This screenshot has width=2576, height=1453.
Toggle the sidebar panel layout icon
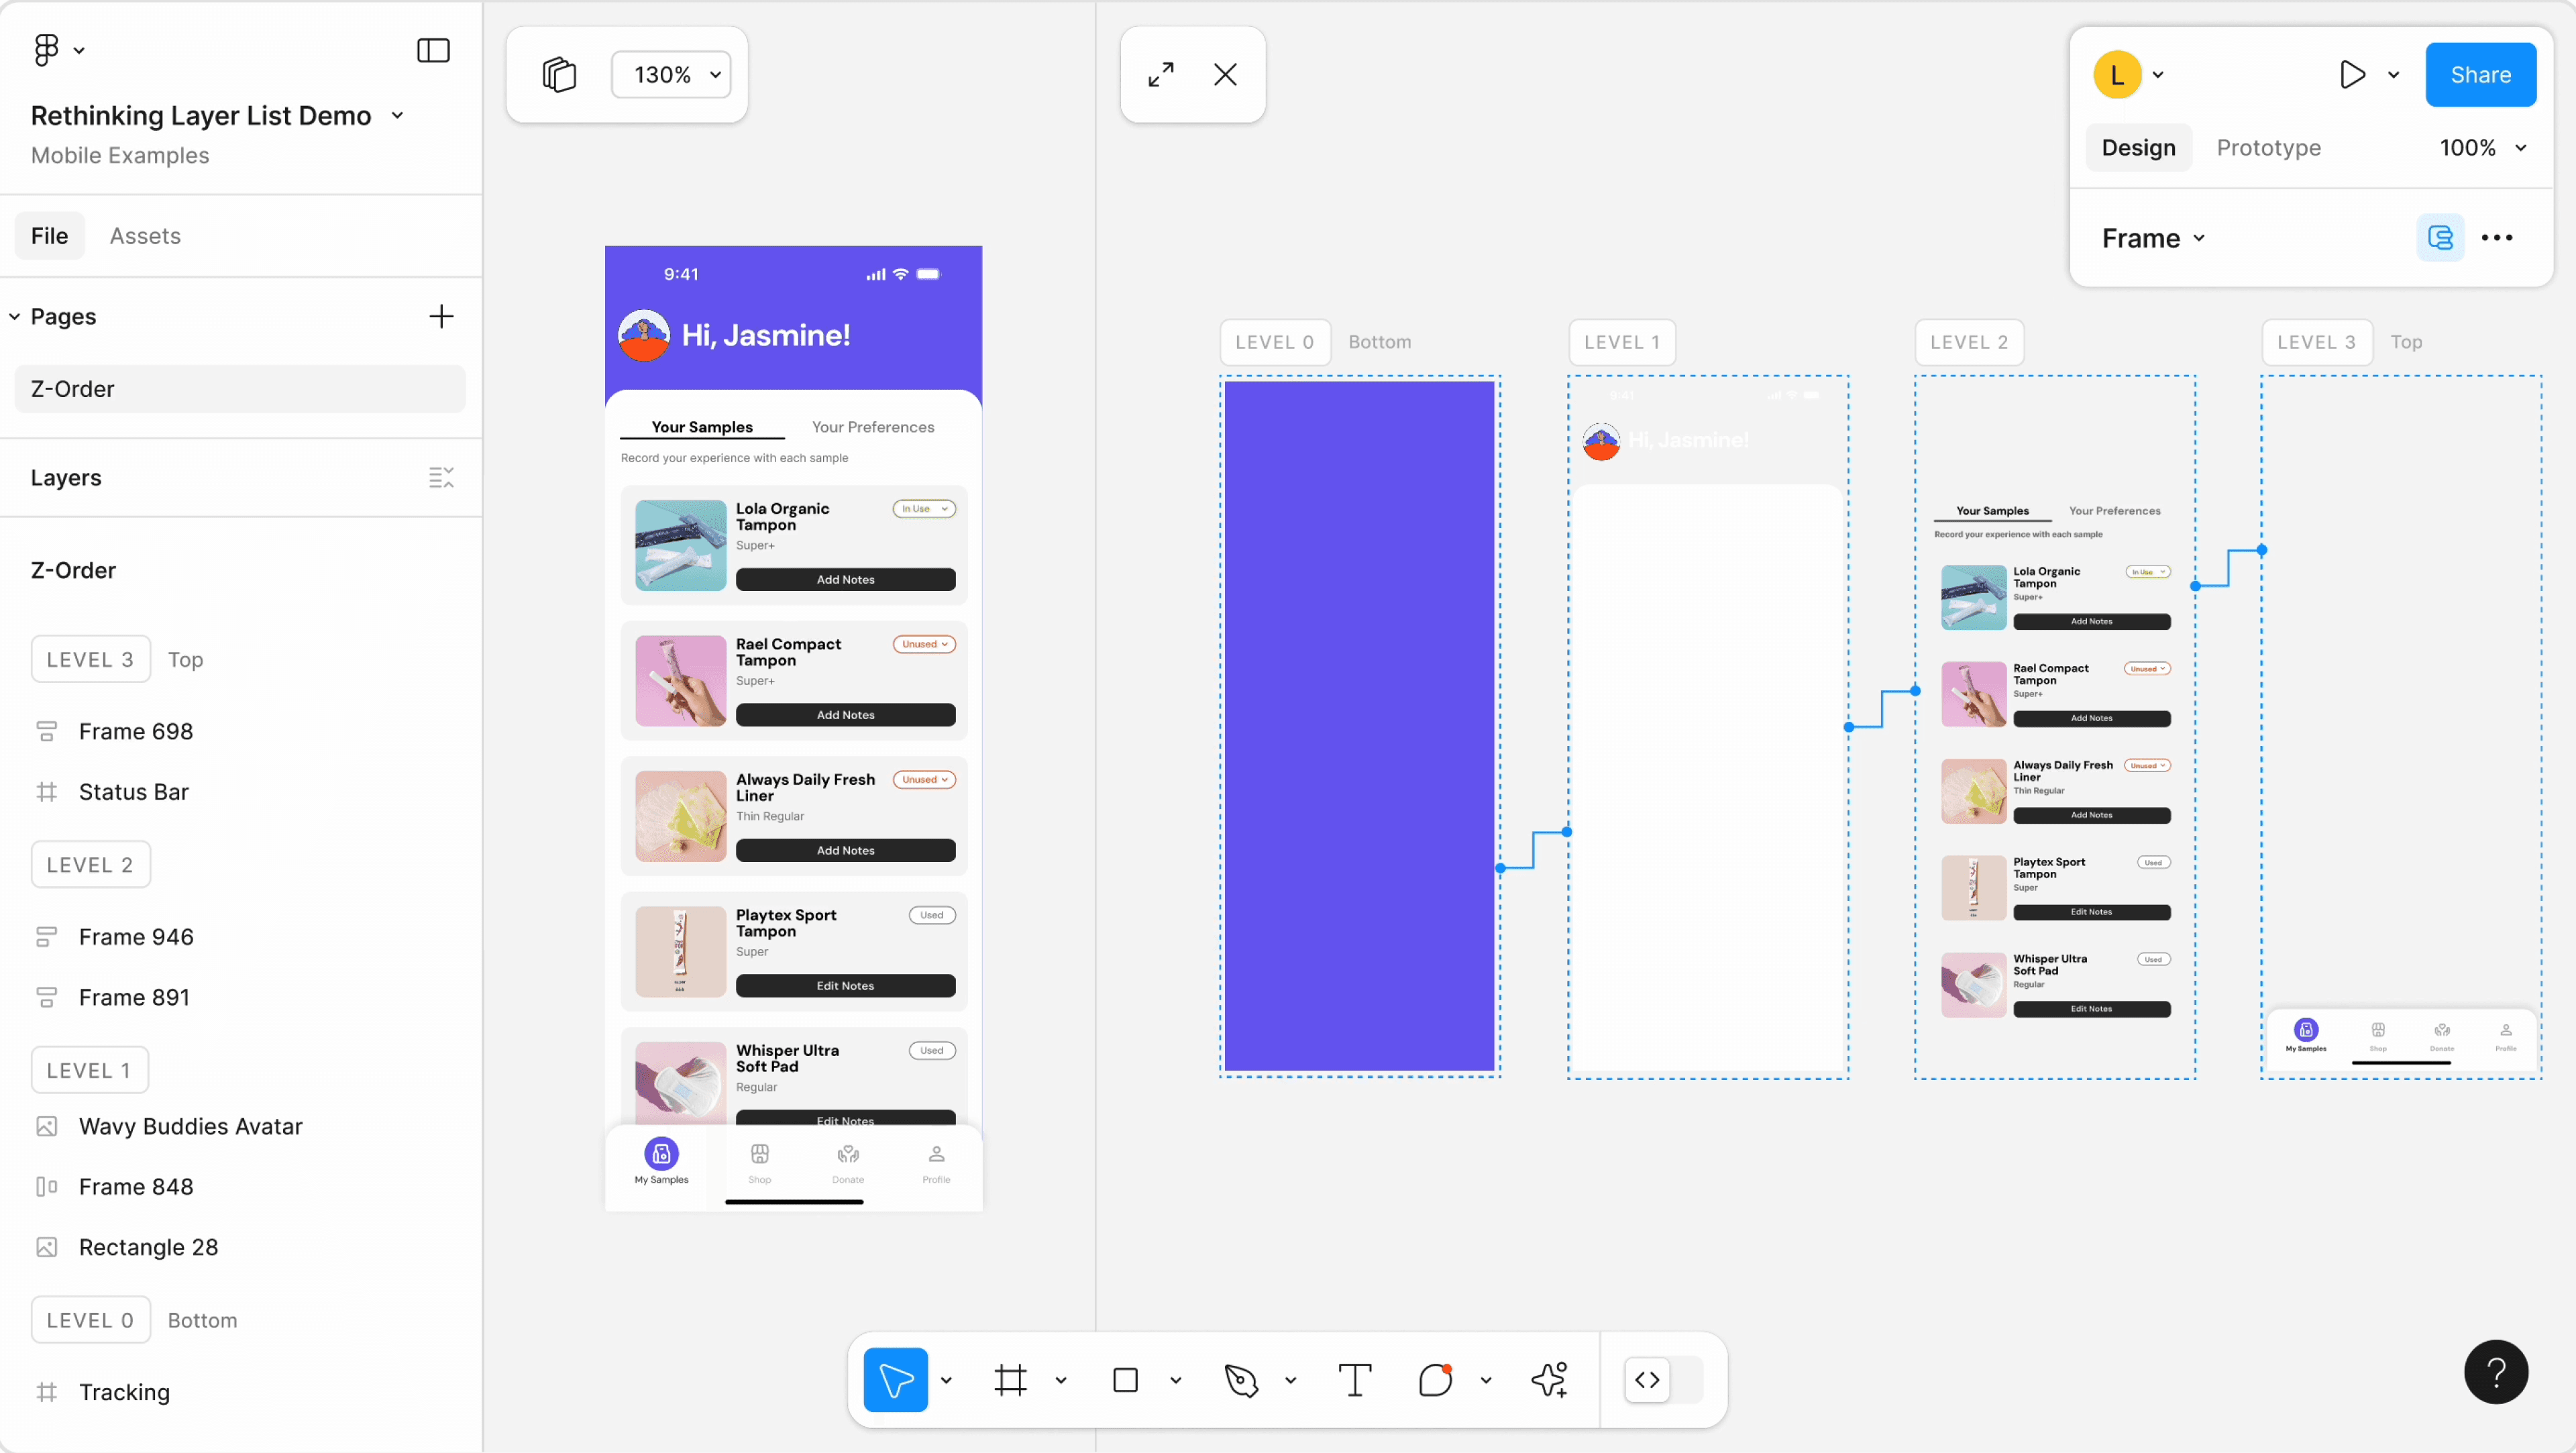pos(433,51)
